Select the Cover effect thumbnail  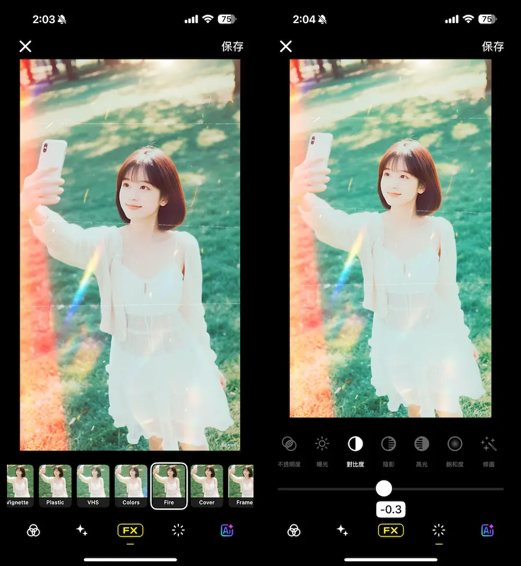tap(207, 486)
